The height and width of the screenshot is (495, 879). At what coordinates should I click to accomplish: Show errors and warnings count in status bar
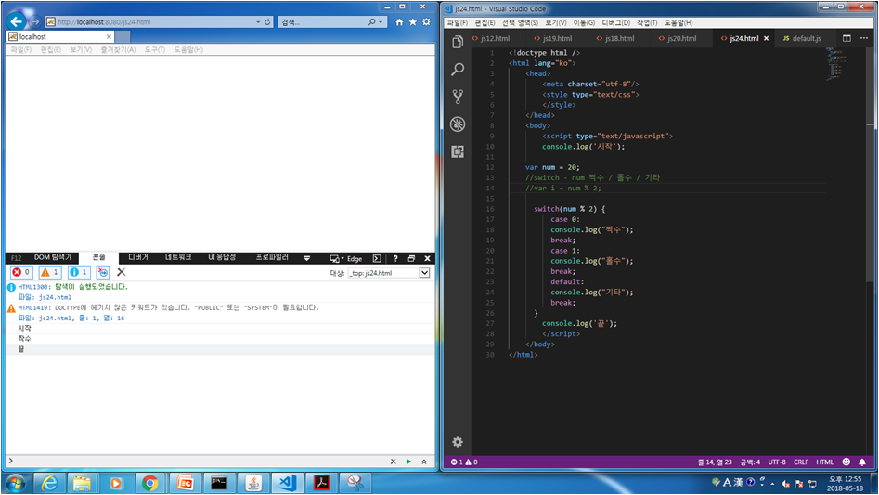coord(464,462)
